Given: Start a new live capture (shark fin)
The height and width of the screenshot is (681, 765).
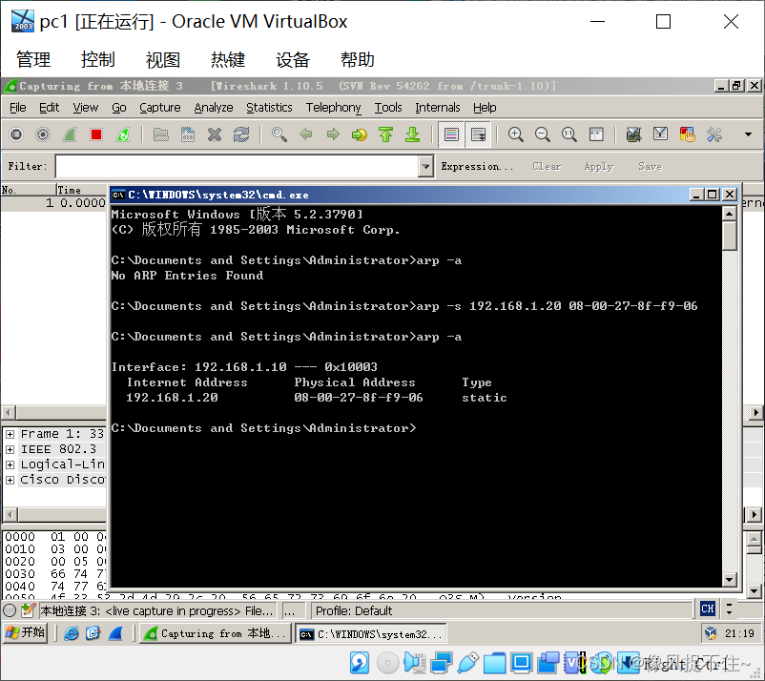Looking at the screenshot, I should point(70,134).
